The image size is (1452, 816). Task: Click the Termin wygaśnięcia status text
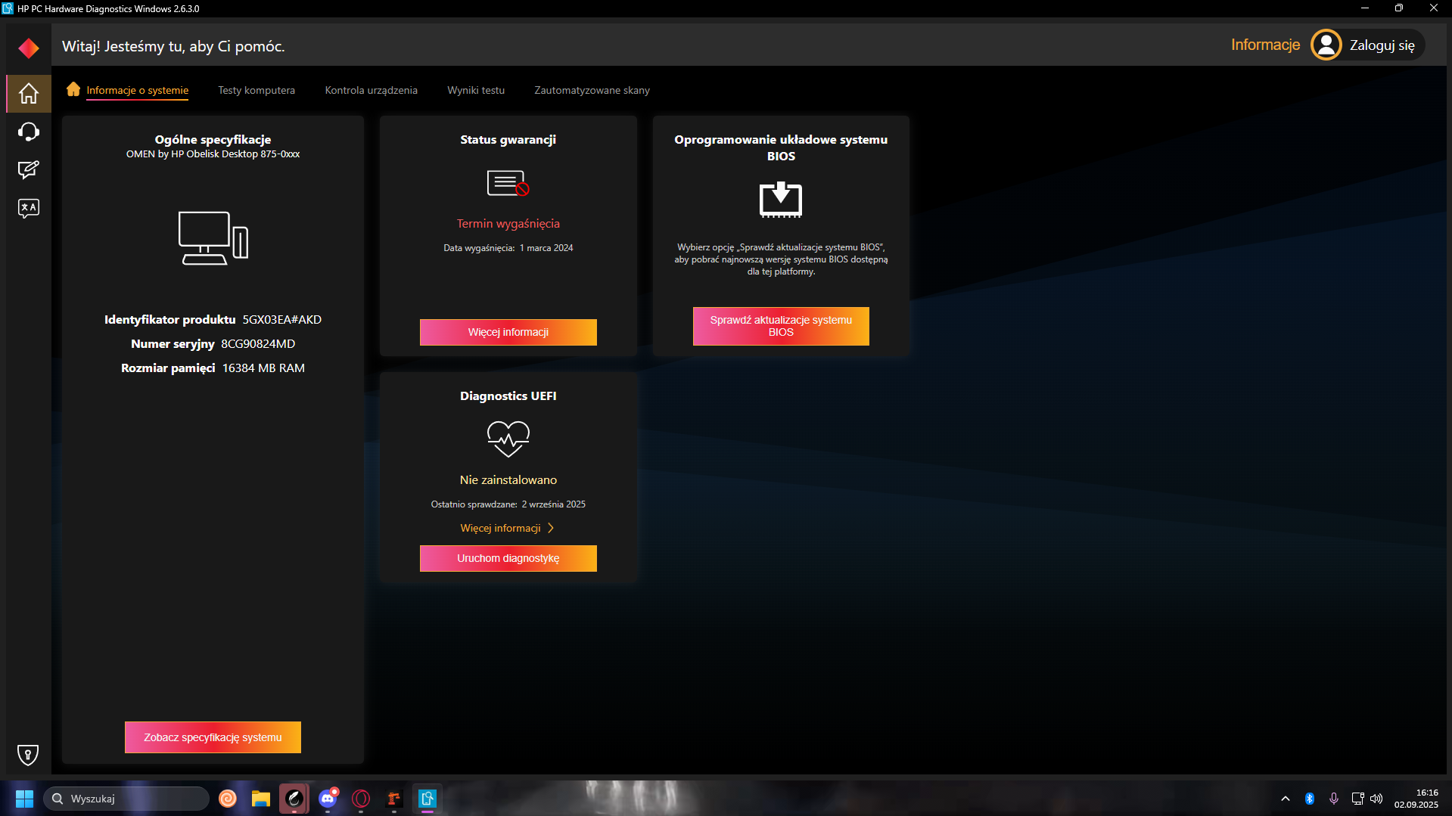(508, 223)
